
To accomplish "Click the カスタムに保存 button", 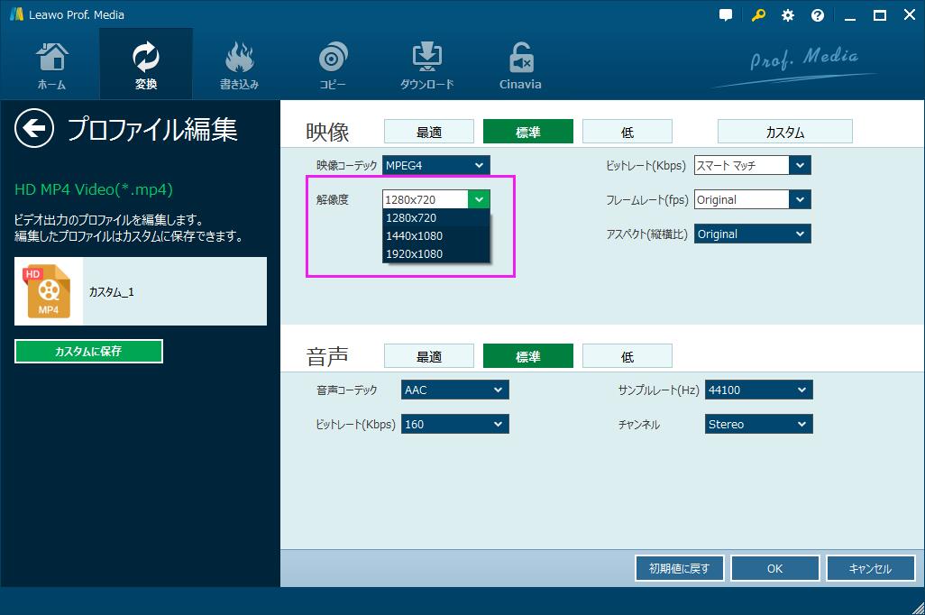I will coord(87,351).
